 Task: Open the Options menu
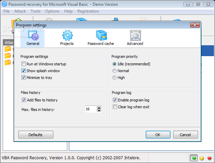[x=52, y=11]
